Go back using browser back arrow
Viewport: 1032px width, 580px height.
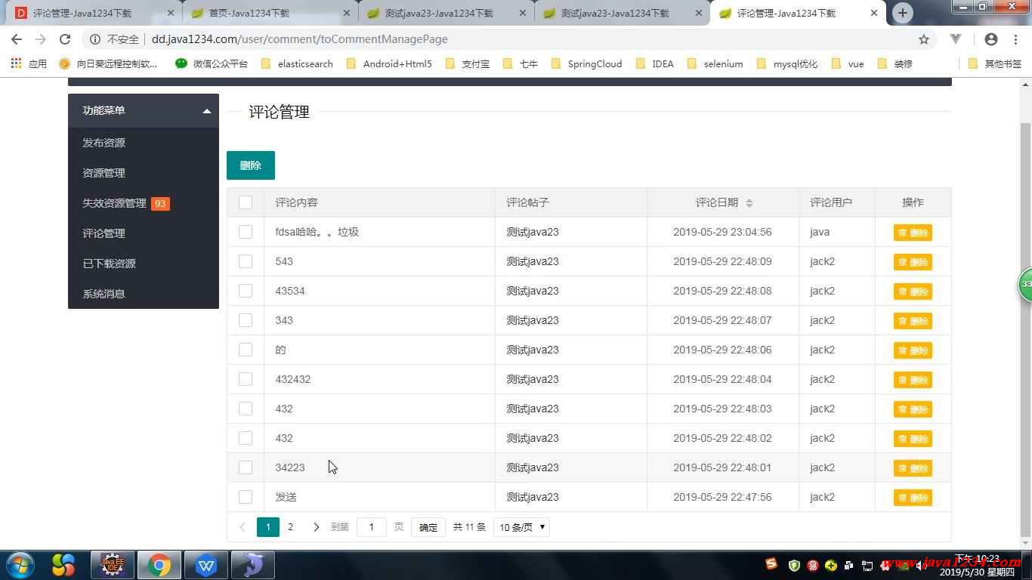17,39
